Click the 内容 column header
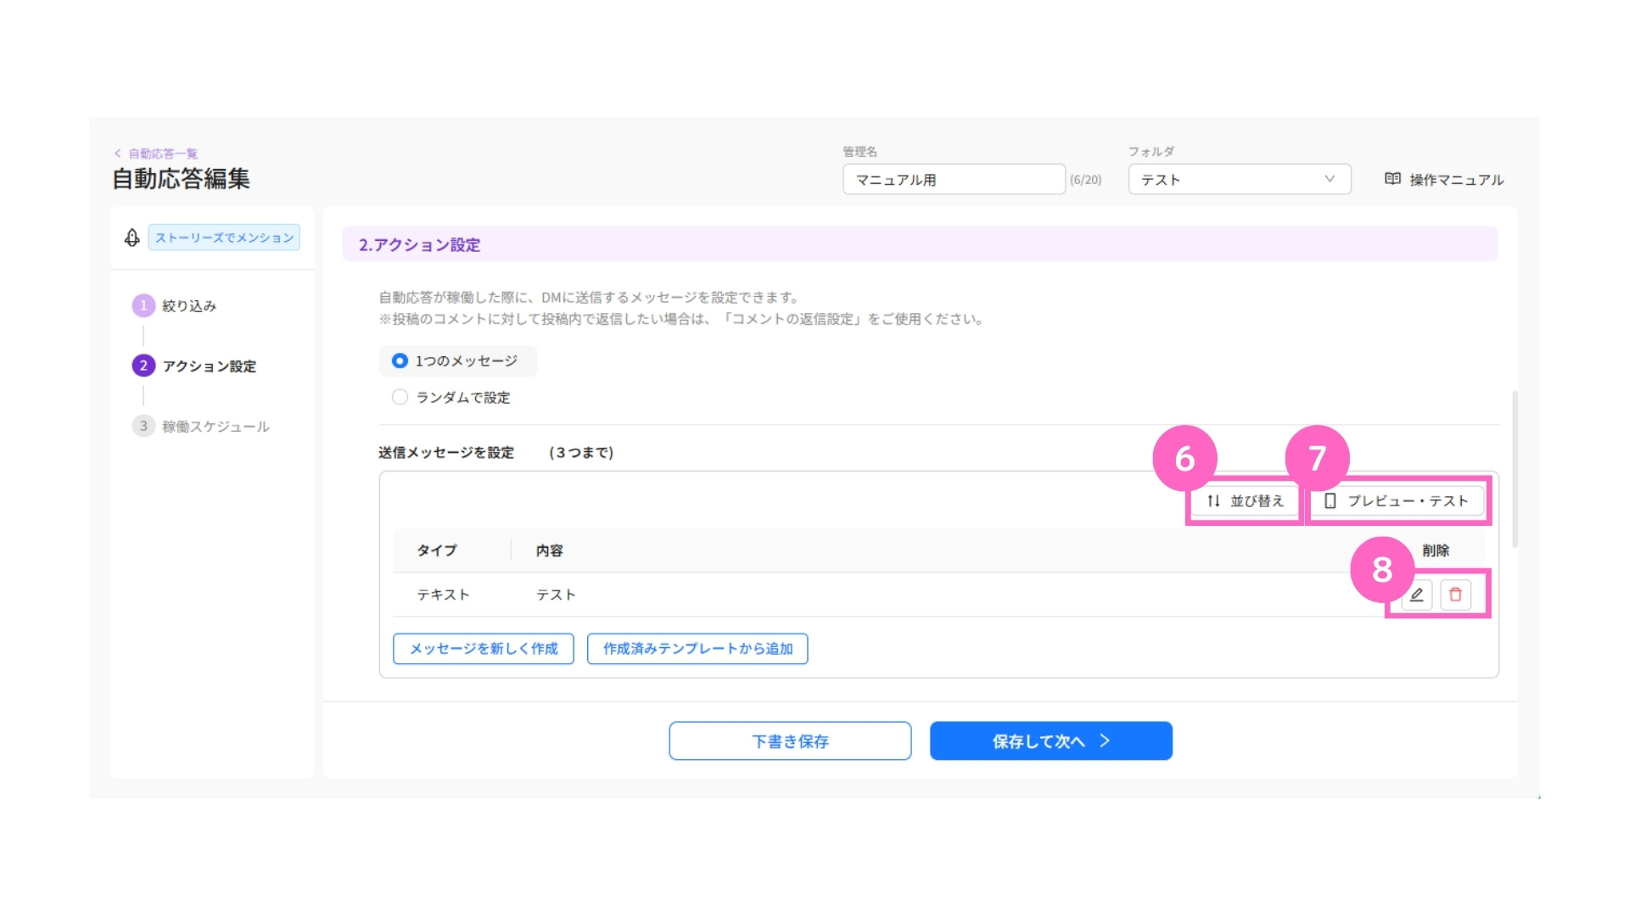 pyautogui.click(x=550, y=550)
